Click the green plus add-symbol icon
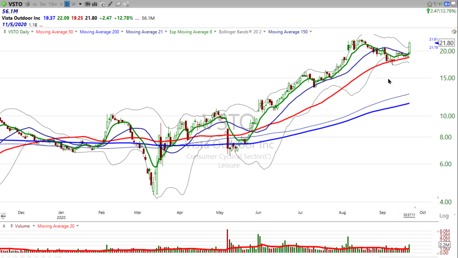Screen dimensions: 458x258 point(4,4)
